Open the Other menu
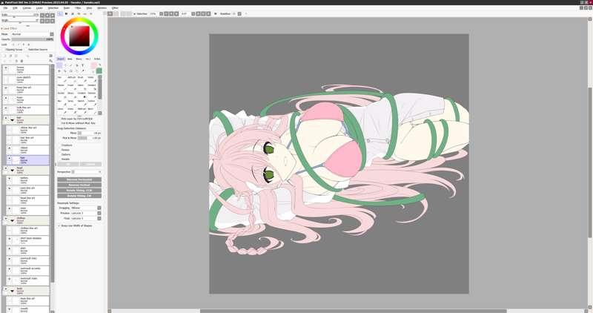593x313 pixels. tap(115, 8)
